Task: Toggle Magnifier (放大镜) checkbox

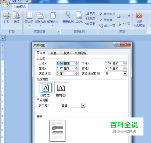Action: (x=101, y=20)
